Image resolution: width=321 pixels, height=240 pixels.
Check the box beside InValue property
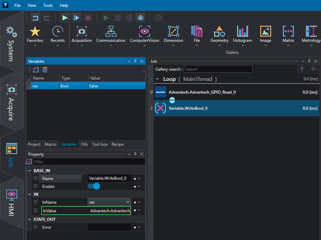click(x=35, y=210)
